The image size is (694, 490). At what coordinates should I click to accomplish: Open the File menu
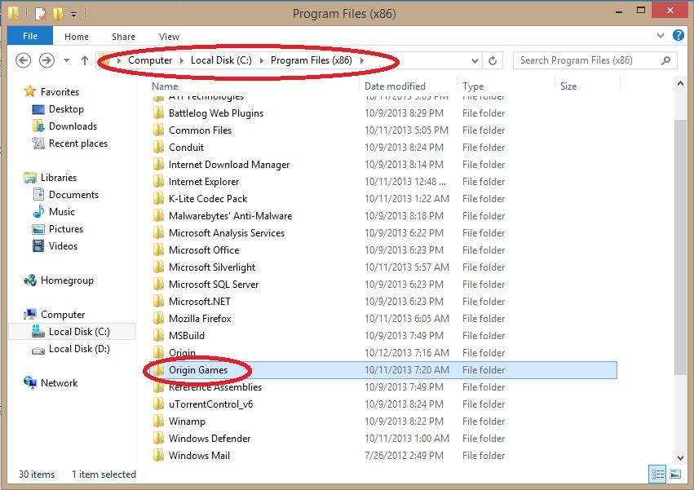[30, 37]
